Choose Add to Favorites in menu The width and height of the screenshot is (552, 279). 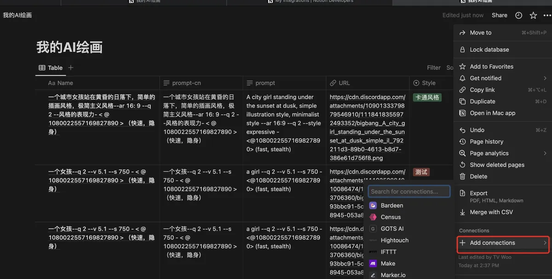pos(491,67)
